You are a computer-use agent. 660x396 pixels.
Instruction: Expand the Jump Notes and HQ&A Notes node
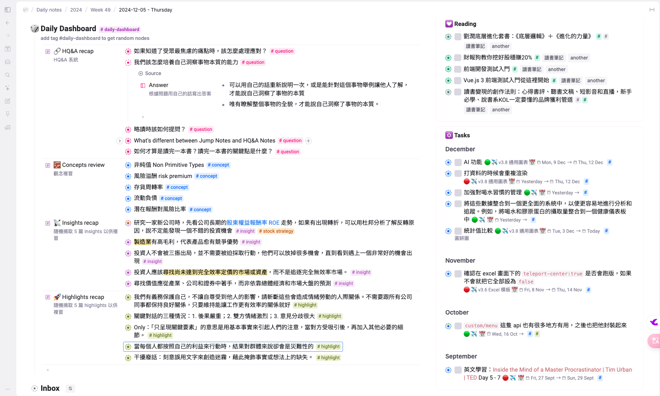point(120,141)
